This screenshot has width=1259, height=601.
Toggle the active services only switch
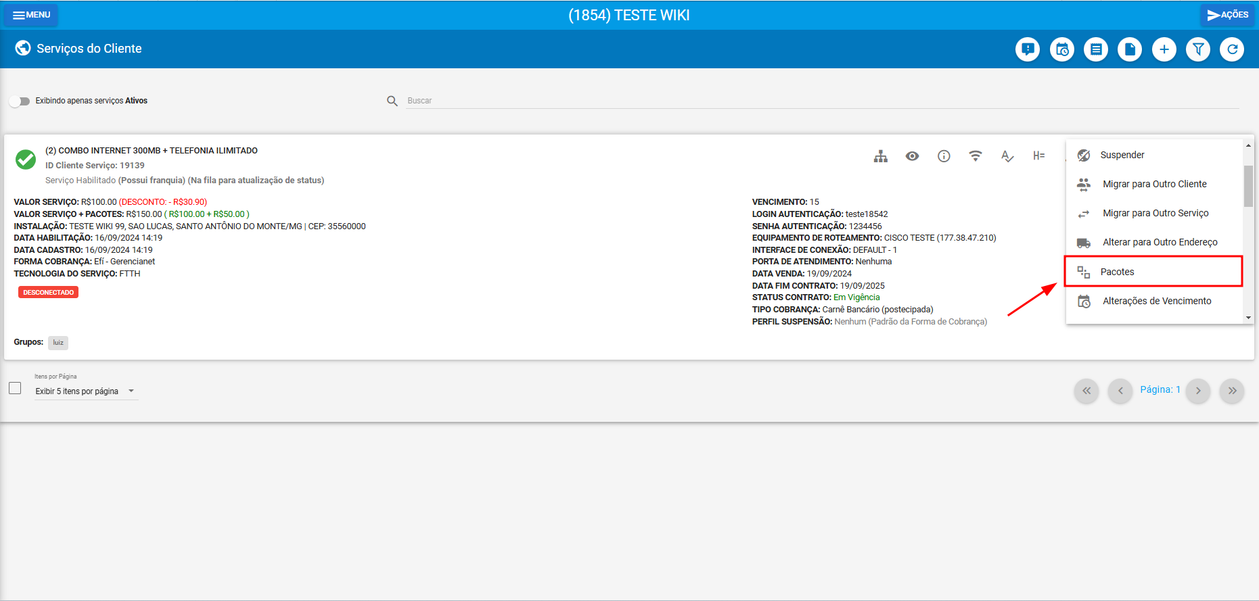pyautogui.click(x=20, y=101)
